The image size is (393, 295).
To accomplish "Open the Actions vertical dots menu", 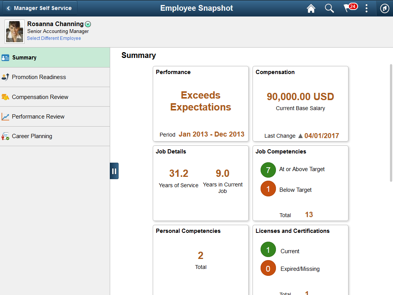I will pos(367,8).
